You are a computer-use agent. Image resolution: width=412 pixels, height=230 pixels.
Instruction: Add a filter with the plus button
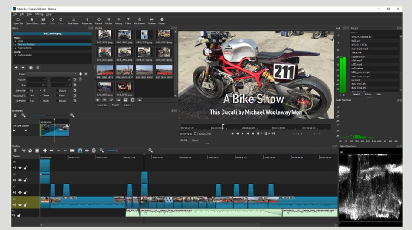16,68
